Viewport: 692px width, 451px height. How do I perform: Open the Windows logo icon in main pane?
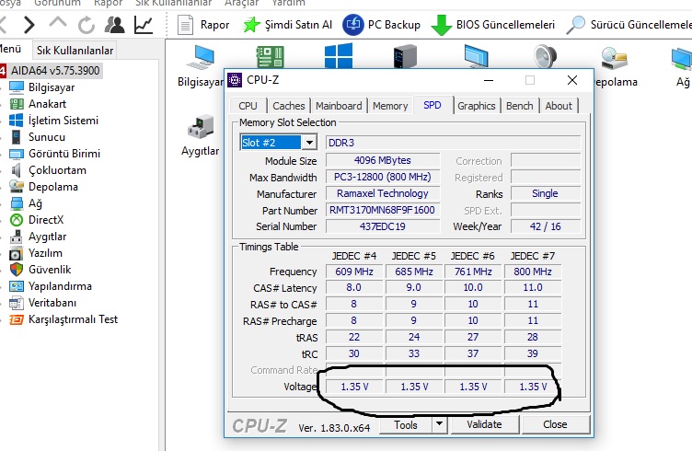pyautogui.click(x=339, y=55)
